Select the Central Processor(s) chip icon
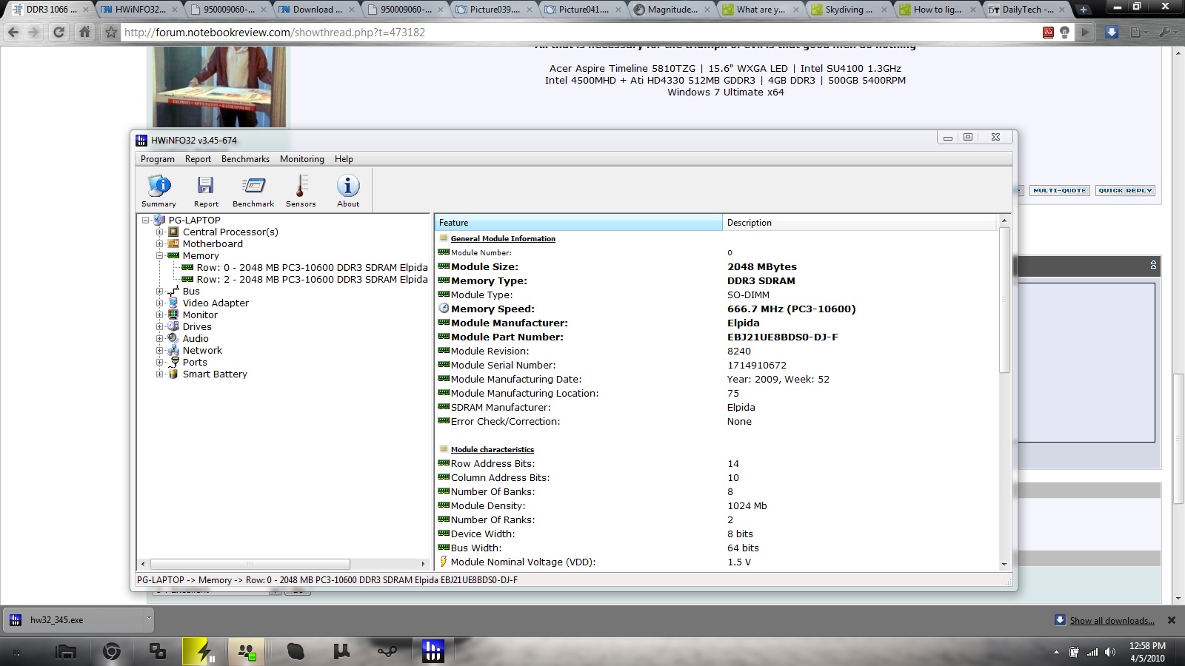This screenshot has height=666, width=1185. pos(173,232)
